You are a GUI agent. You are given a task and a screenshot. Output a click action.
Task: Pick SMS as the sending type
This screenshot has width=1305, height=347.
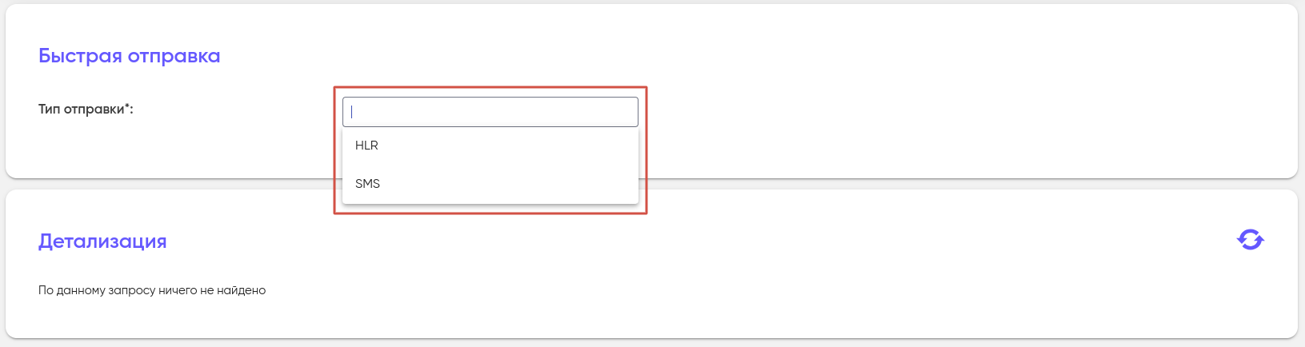pos(368,184)
